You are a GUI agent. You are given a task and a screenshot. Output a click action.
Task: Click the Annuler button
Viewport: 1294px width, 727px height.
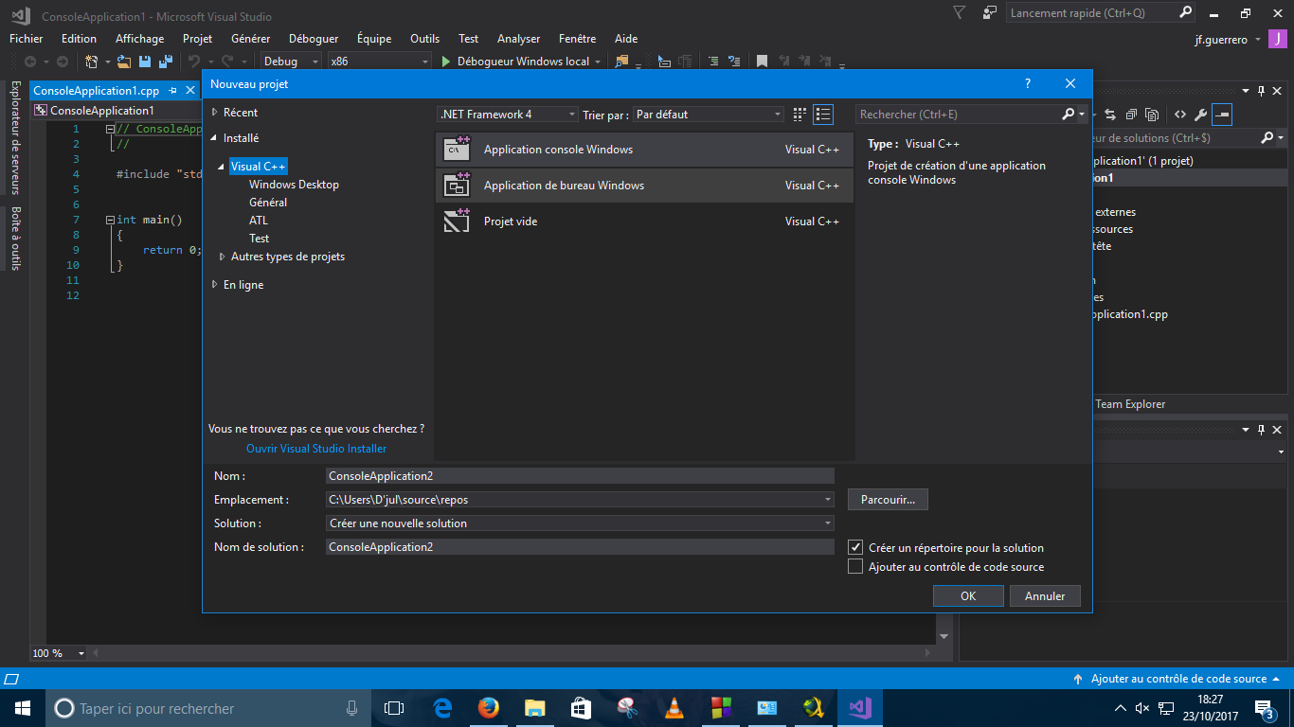[1045, 596]
